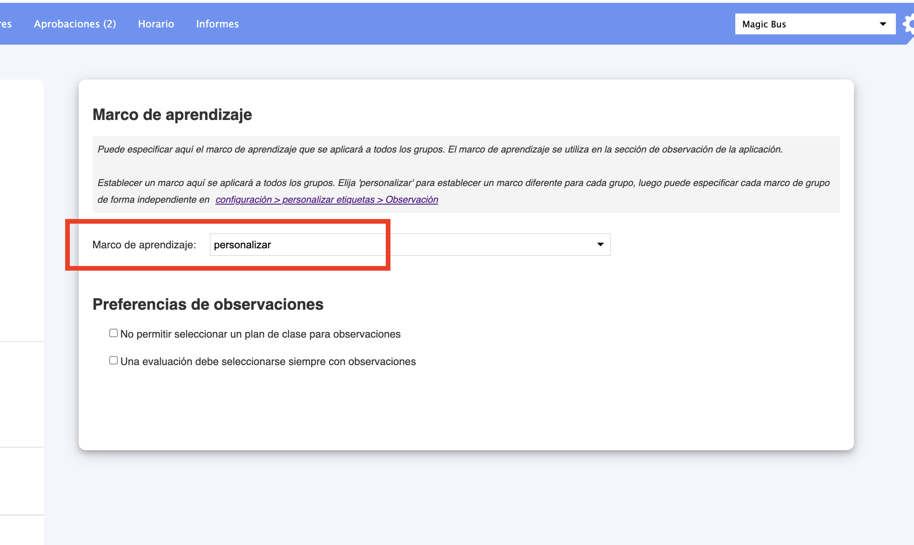This screenshot has height=545, width=914.
Task: Click the partially visible 'res' nav item
Action: click(6, 24)
